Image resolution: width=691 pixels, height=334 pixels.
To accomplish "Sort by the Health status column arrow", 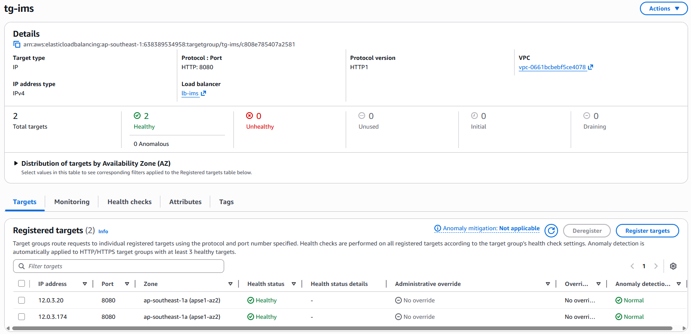I will [x=294, y=284].
